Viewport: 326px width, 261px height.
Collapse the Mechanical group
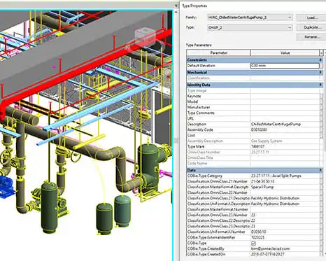click(320, 72)
